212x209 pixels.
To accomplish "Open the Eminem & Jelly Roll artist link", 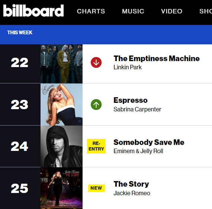I will coord(138,151).
